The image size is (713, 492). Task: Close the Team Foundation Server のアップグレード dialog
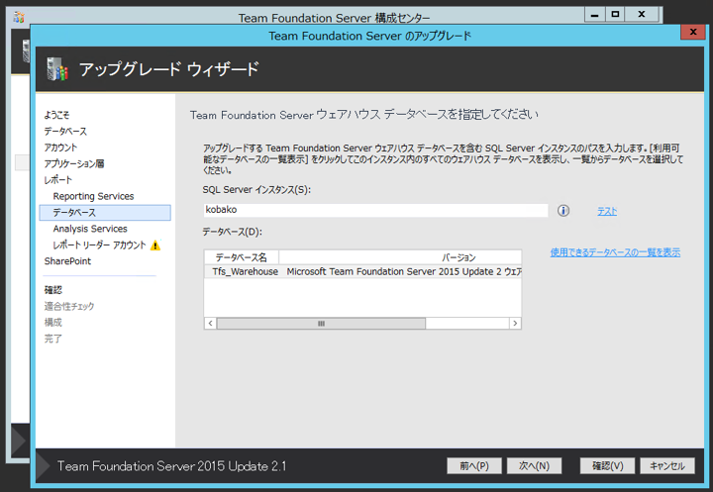(x=693, y=32)
